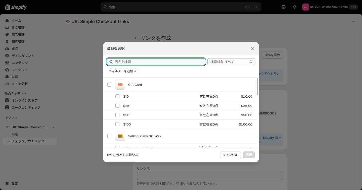
Task: Open エージェンティック sales channel
Action: tap(30, 107)
